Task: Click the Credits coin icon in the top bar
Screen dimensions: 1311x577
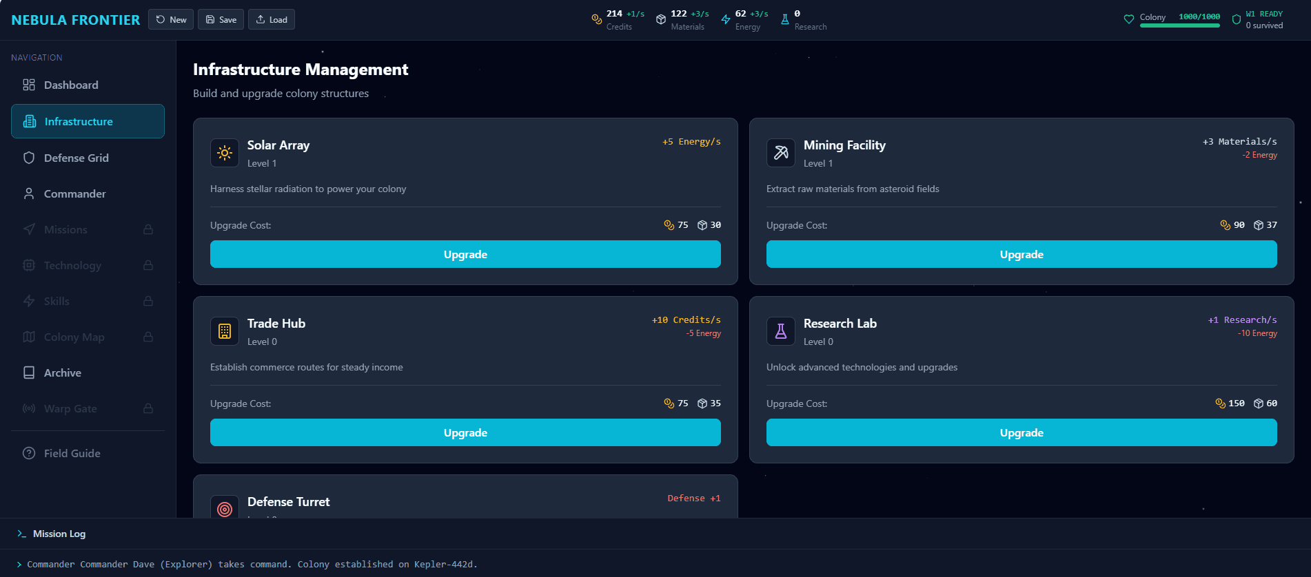Action: click(597, 19)
